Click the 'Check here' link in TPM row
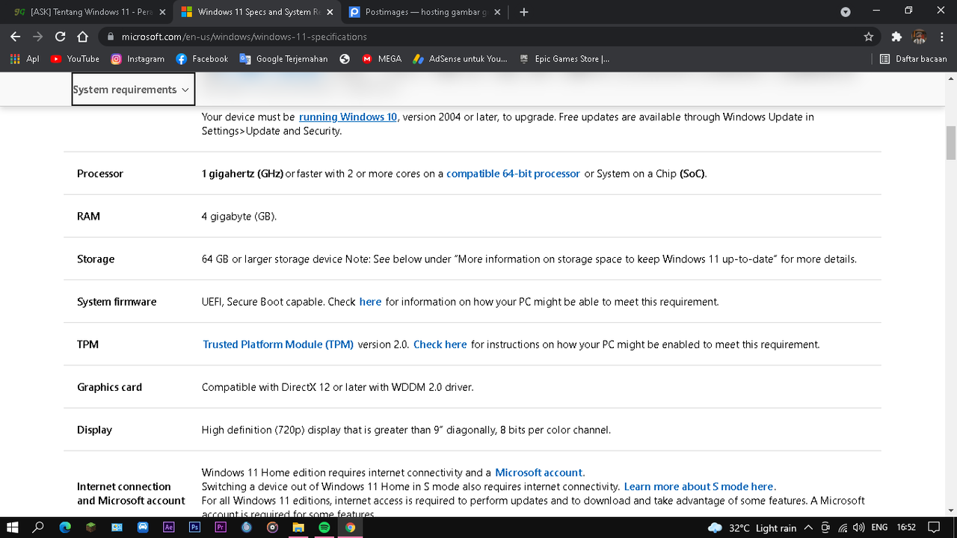Image resolution: width=957 pixels, height=538 pixels. (440, 344)
